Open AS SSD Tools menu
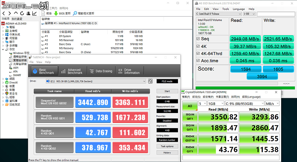This screenshot has width=297, height=162. [x=226, y=9]
